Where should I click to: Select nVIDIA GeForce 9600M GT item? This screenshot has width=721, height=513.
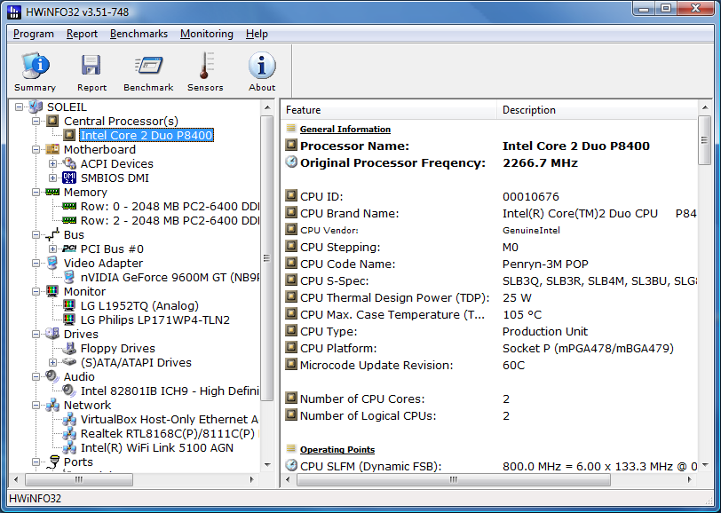(x=170, y=277)
